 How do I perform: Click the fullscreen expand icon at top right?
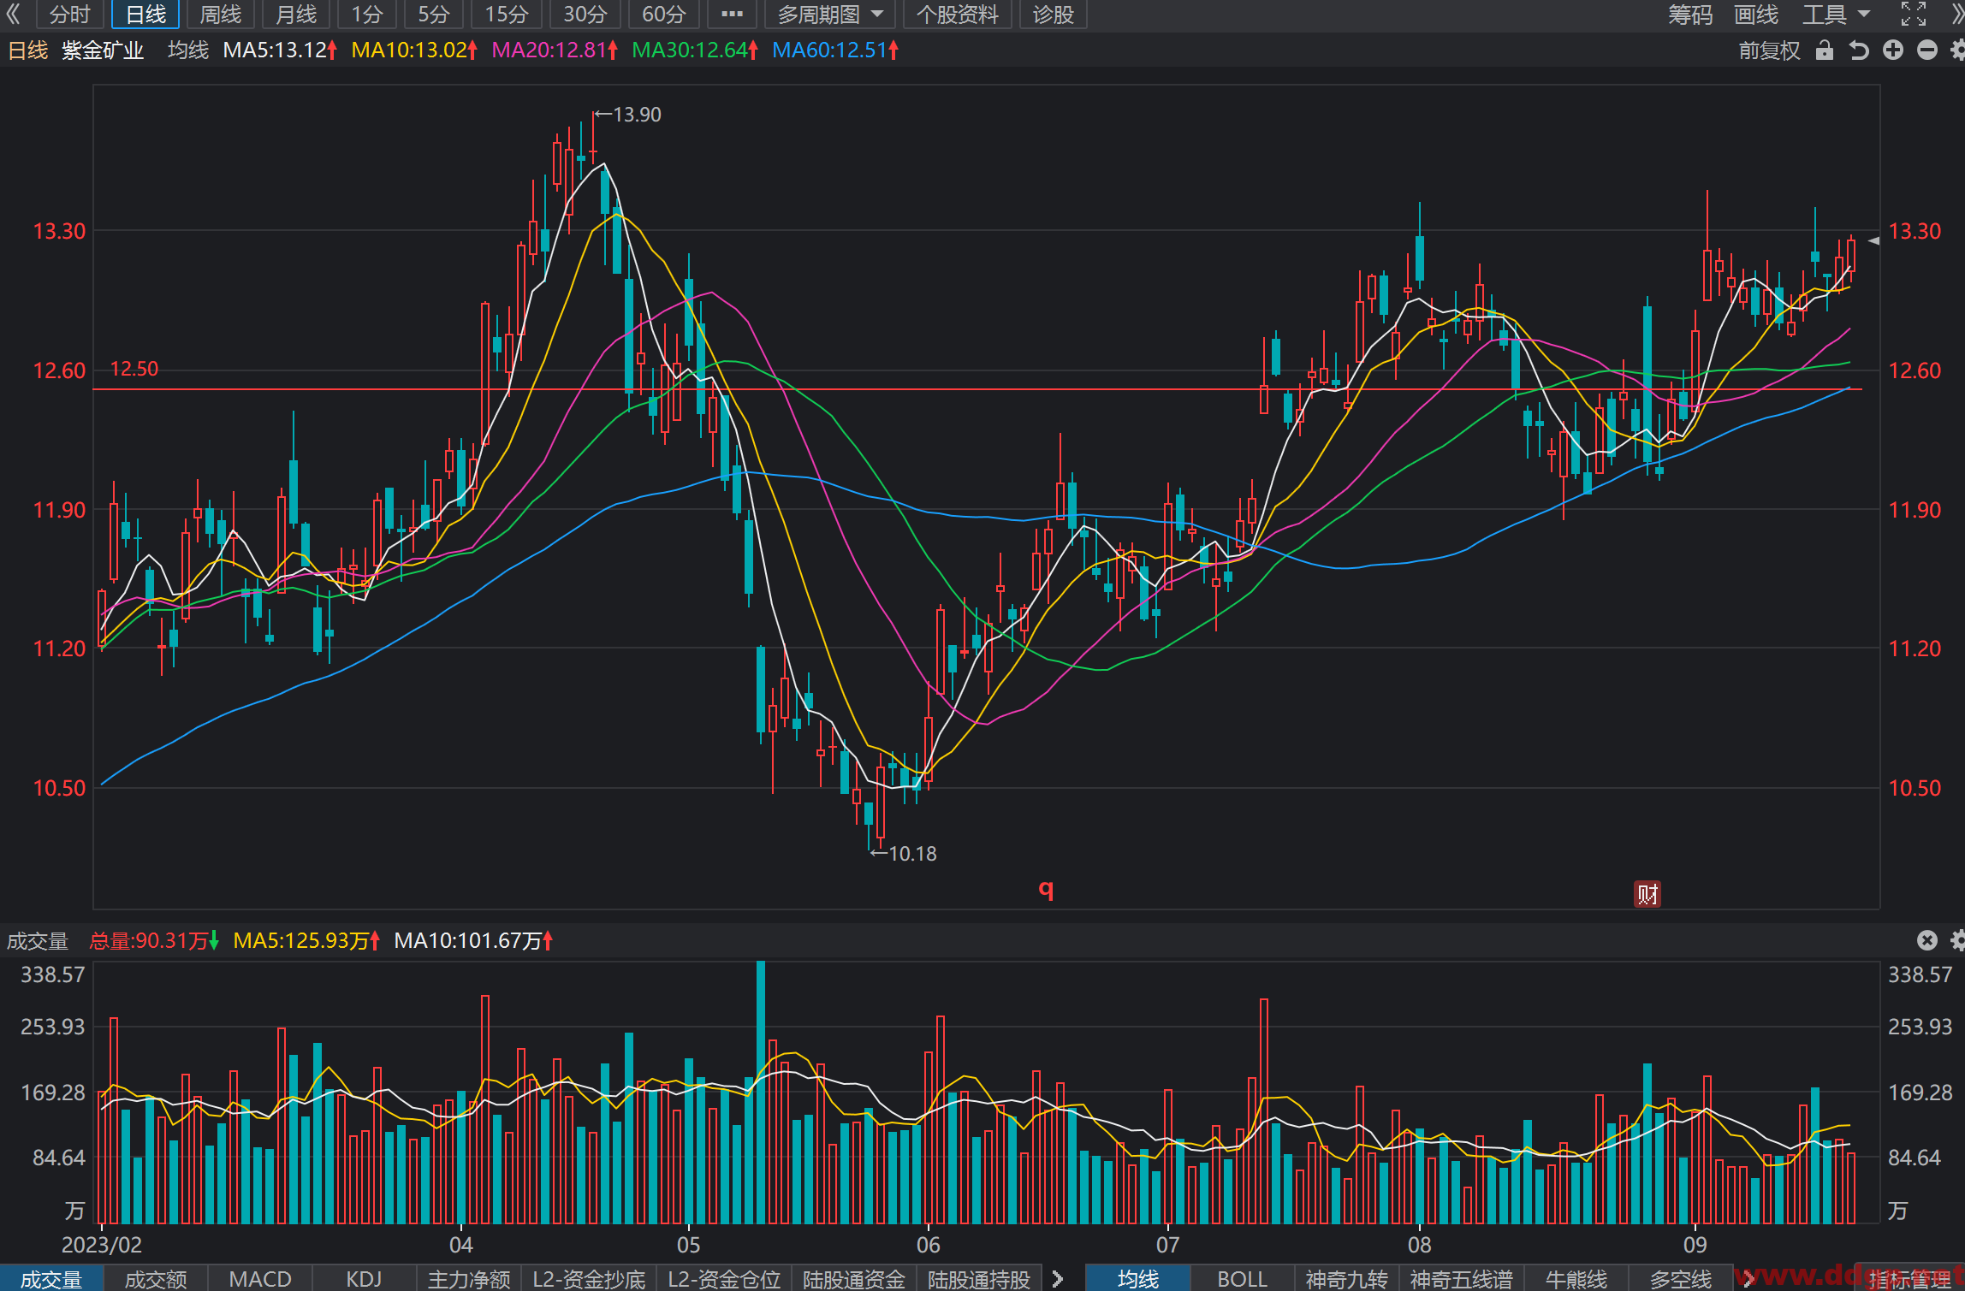[x=1914, y=14]
